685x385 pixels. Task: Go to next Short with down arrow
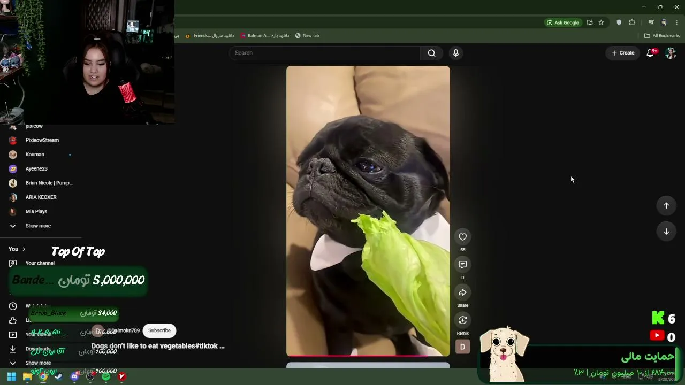tap(666, 232)
